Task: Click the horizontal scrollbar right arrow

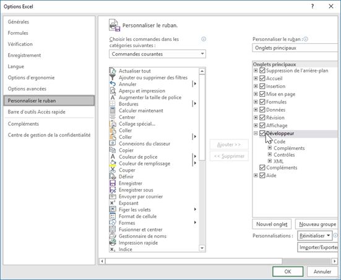Action: pos(335,261)
